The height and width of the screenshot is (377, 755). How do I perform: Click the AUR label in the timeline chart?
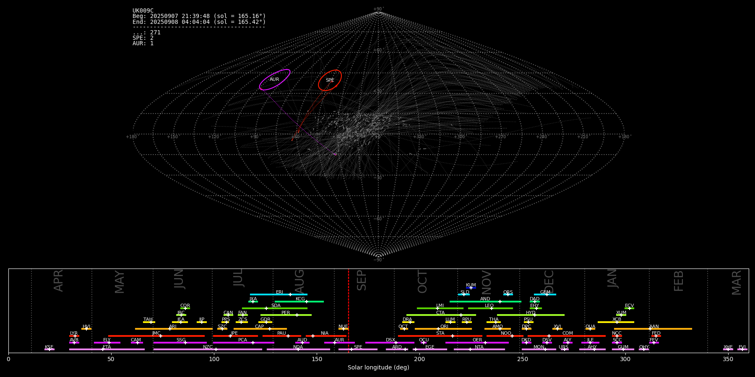click(339, 340)
